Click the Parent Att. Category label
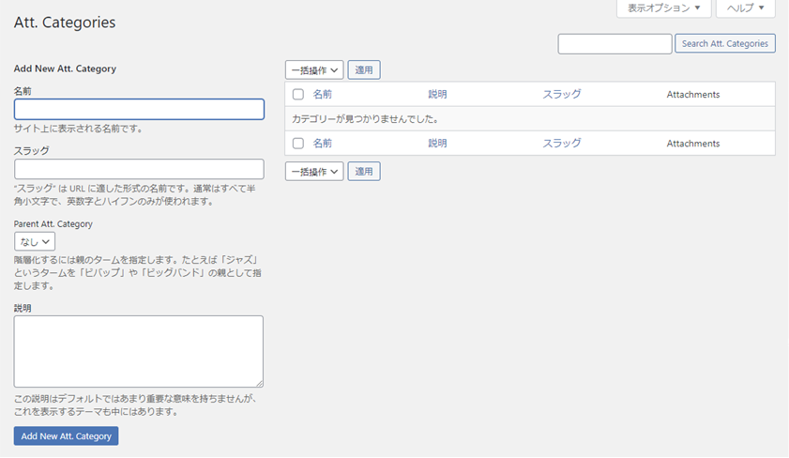The image size is (789, 458). [x=53, y=224]
